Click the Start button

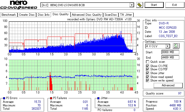(154, 5)
